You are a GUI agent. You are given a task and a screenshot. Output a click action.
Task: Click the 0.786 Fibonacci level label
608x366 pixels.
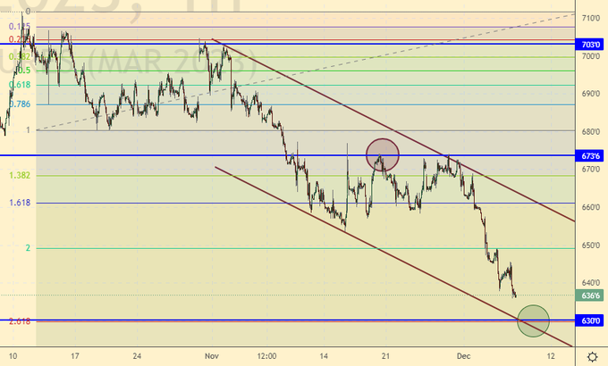(20, 104)
